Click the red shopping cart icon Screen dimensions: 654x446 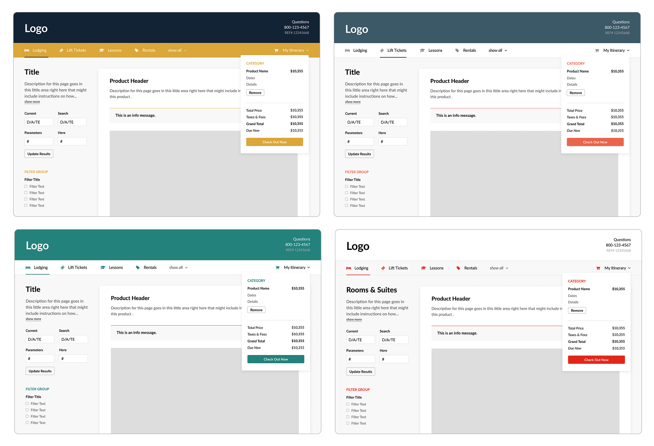point(598,268)
